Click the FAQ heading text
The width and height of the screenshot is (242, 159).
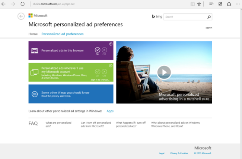[x=33, y=123]
